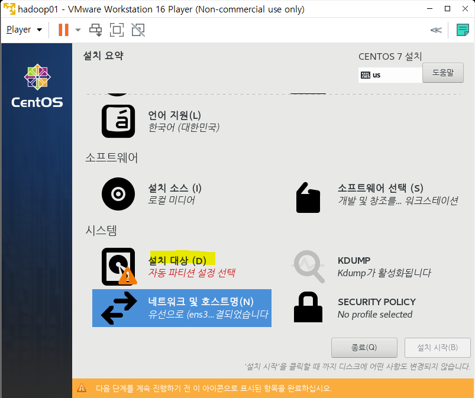Expand the power options dropdown arrow
This screenshot has height=398, width=475.
[78, 30]
